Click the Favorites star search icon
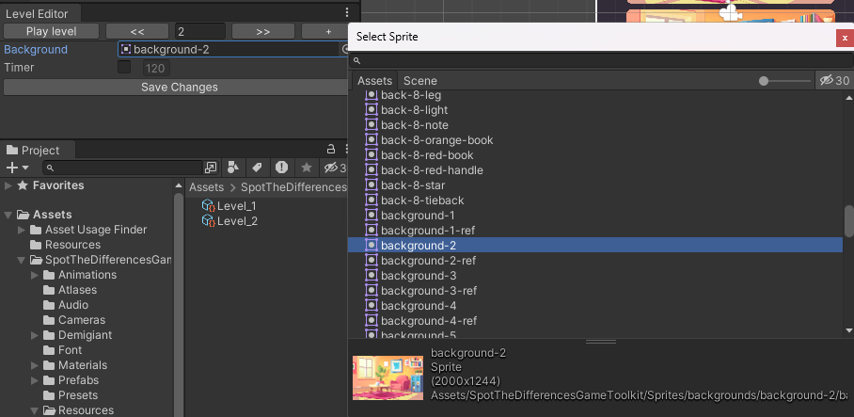The image size is (854, 417). tap(306, 168)
